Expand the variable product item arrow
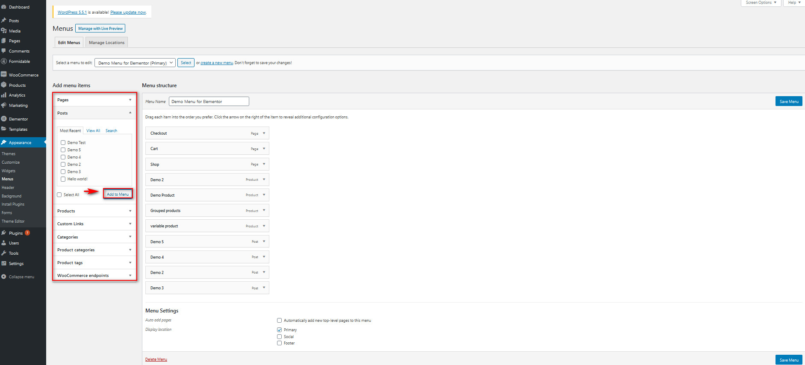Viewport: 805px width, 365px height. pyautogui.click(x=264, y=226)
